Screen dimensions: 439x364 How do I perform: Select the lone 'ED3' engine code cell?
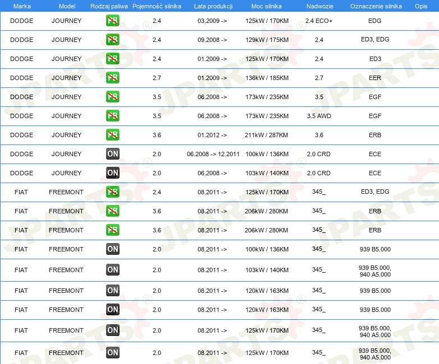tap(375, 59)
